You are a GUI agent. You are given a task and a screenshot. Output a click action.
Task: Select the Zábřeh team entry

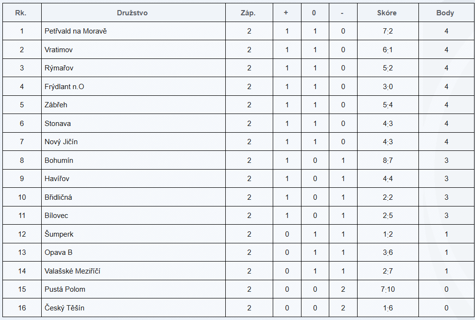pyautogui.click(x=57, y=105)
